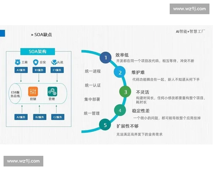Click the AI智能+智慧工厂 text
The width and height of the screenshot is (213, 170).
(x=190, y=32)
